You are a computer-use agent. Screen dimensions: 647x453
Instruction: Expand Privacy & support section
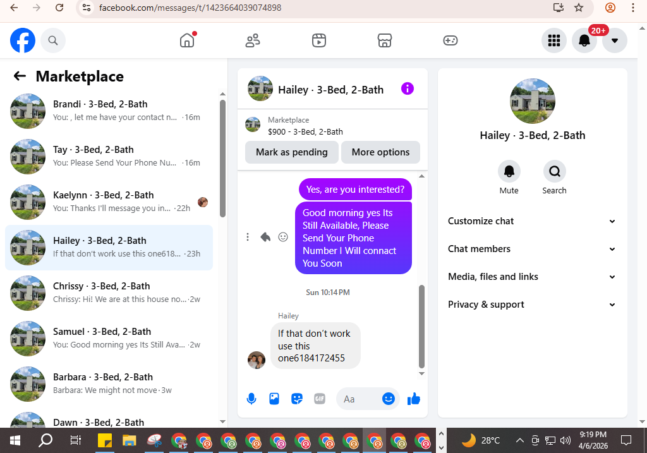tap(532, 305)
